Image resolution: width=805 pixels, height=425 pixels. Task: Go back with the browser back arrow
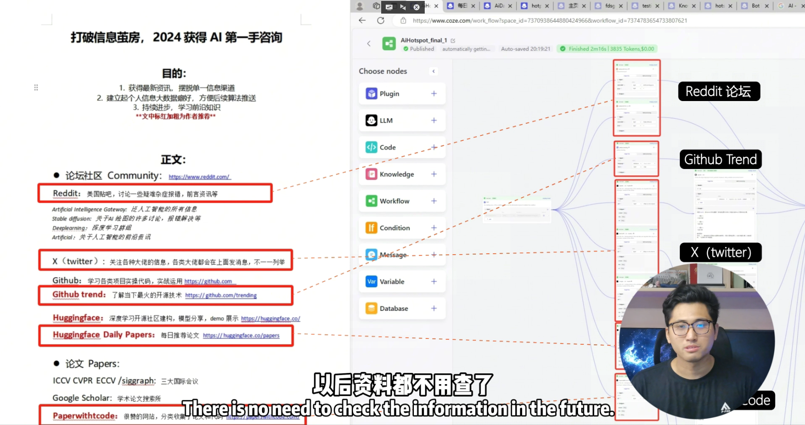(x=362, y=20)
